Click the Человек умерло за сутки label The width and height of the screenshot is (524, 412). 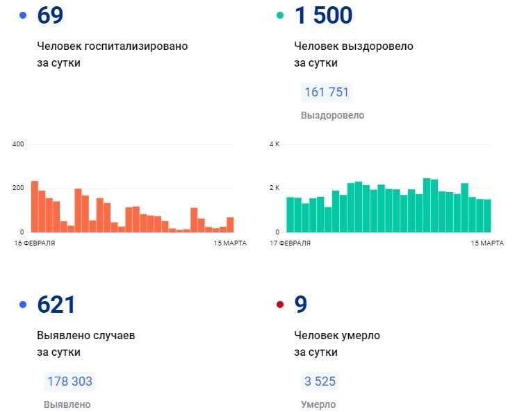337,343
